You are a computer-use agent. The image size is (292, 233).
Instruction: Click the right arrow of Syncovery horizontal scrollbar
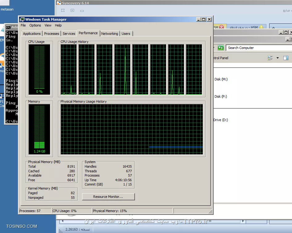click(x=243, y=221)
